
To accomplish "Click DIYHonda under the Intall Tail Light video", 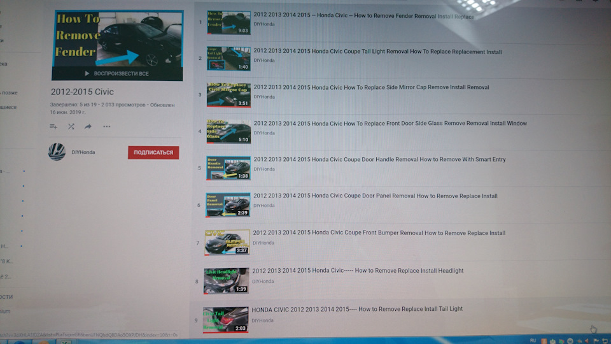I will pyautogui.click(x=262, y=320).
